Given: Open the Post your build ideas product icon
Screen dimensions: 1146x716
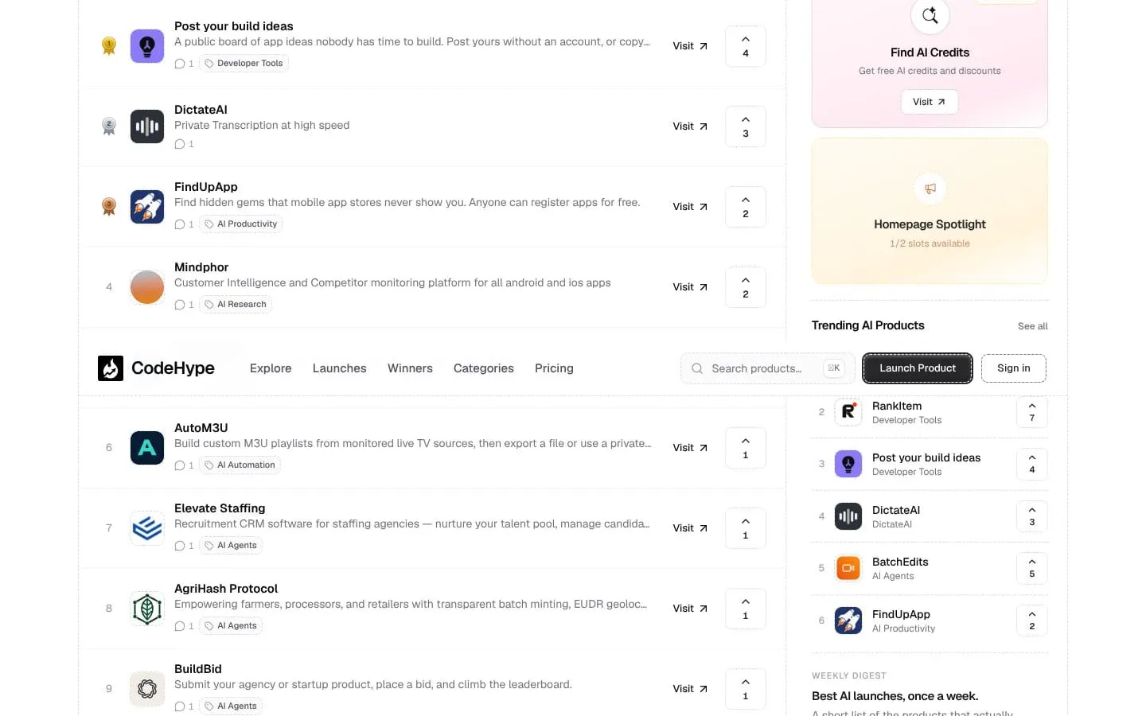Looking at the screenshot, I should click(x=147, y=46).
